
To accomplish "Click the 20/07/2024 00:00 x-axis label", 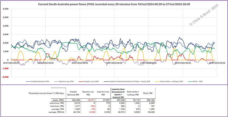I will tap(79, 63).
